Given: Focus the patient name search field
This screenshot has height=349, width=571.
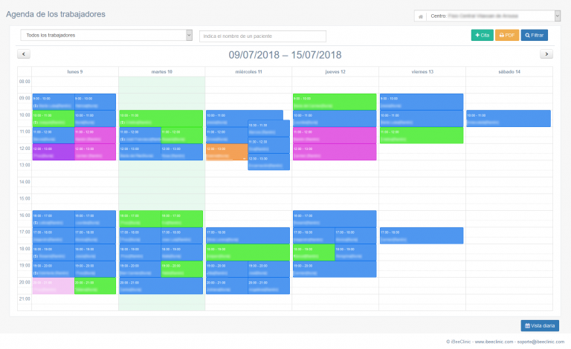Looking at the screenshot, I should click(x=262, y=36).
